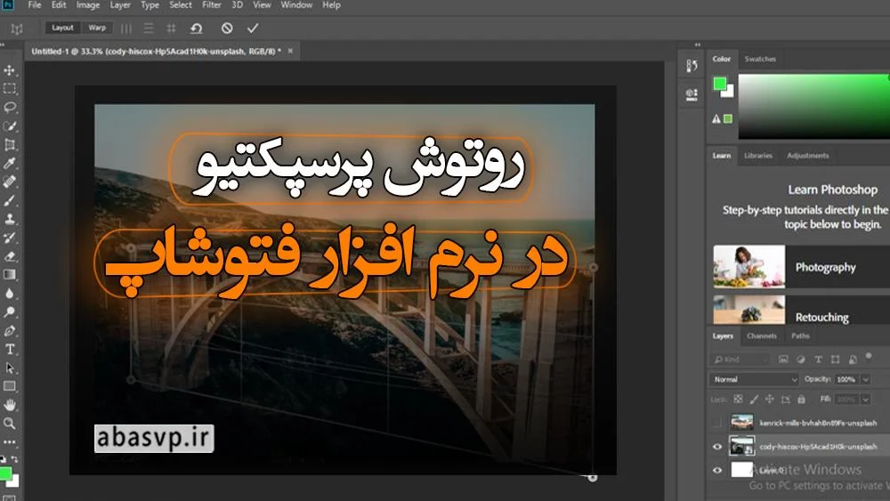Switch to Warp mode in options bar
890x501 pixels.
pos(97,28)
